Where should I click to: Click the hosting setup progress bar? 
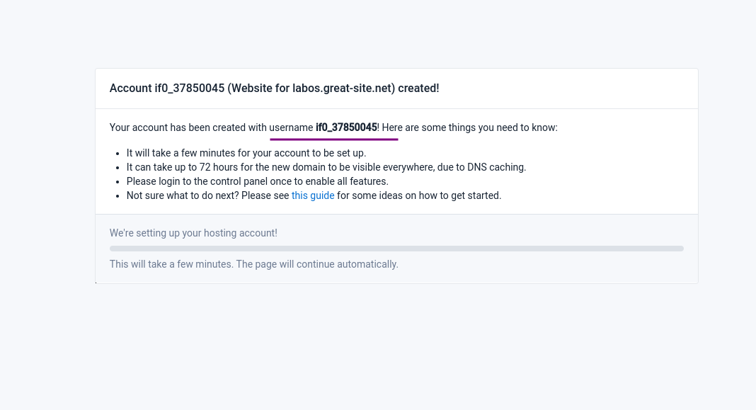396,249
